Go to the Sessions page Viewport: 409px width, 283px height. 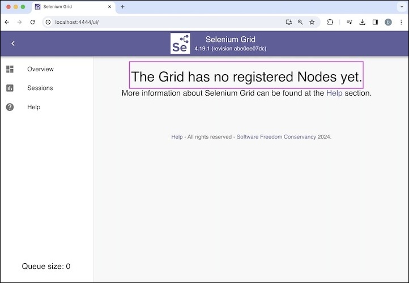(40, 88)
